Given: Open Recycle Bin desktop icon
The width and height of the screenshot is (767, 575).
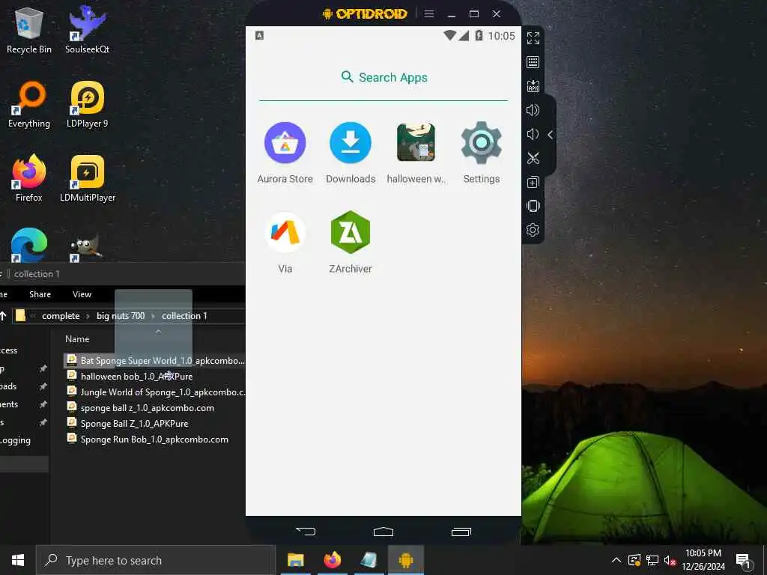Looking at the screenshot, I should [29, 30].
